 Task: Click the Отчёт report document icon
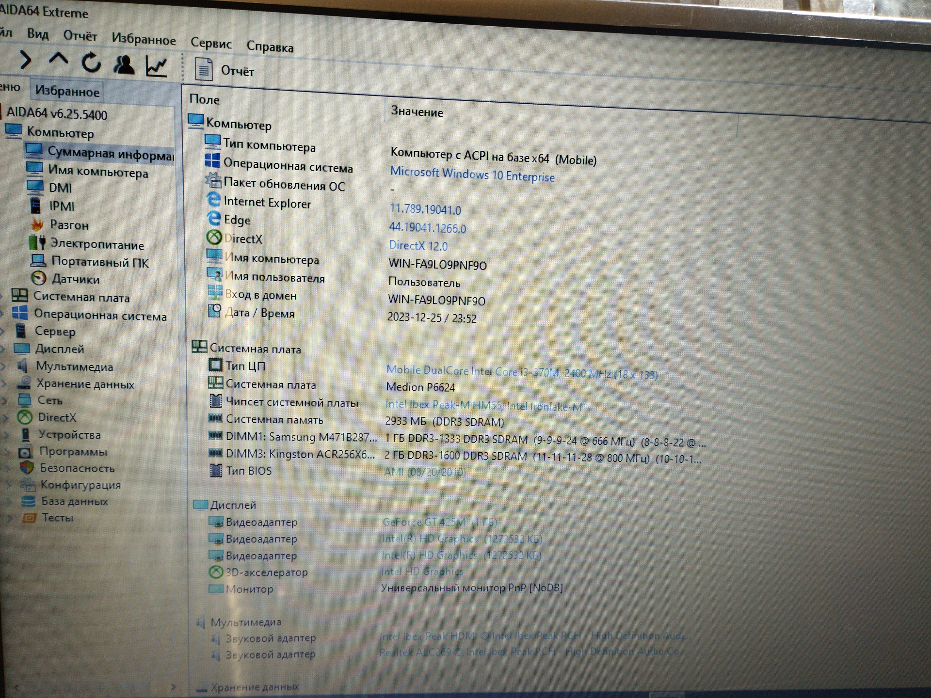pos(204,69)
